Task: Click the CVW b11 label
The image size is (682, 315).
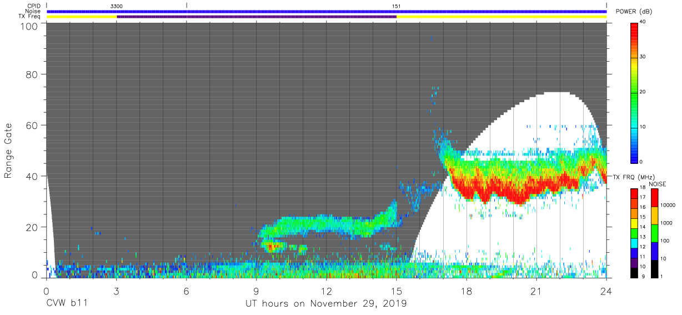Action: coord(67,304)
